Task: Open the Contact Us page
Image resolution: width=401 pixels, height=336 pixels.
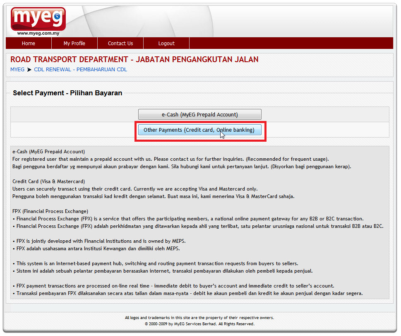Action: [120, 43]
